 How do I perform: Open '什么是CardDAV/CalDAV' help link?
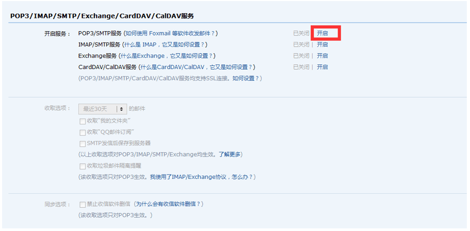[x=196, y=67]
